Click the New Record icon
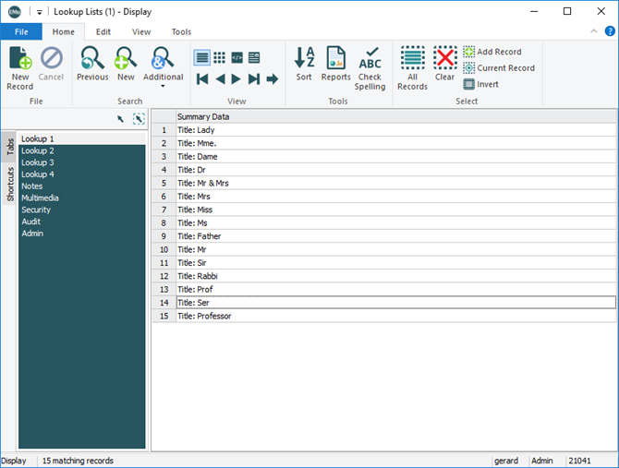Image resolution: width=619 pixels, height=468 pixels. point(19,61)
